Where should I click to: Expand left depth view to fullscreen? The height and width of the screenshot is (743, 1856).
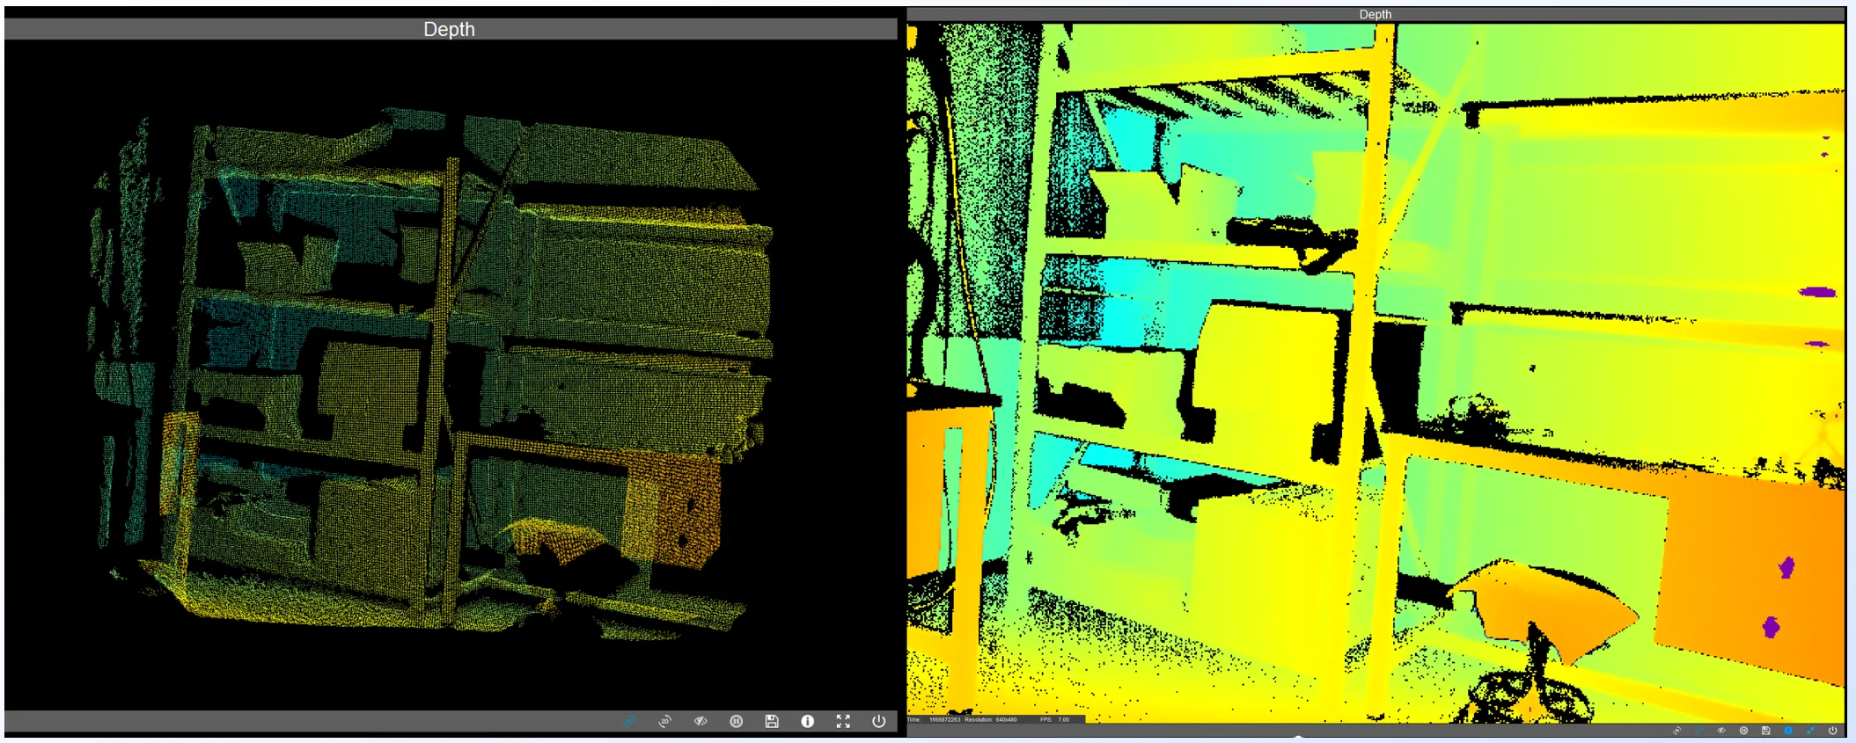(x=843, y=721)
